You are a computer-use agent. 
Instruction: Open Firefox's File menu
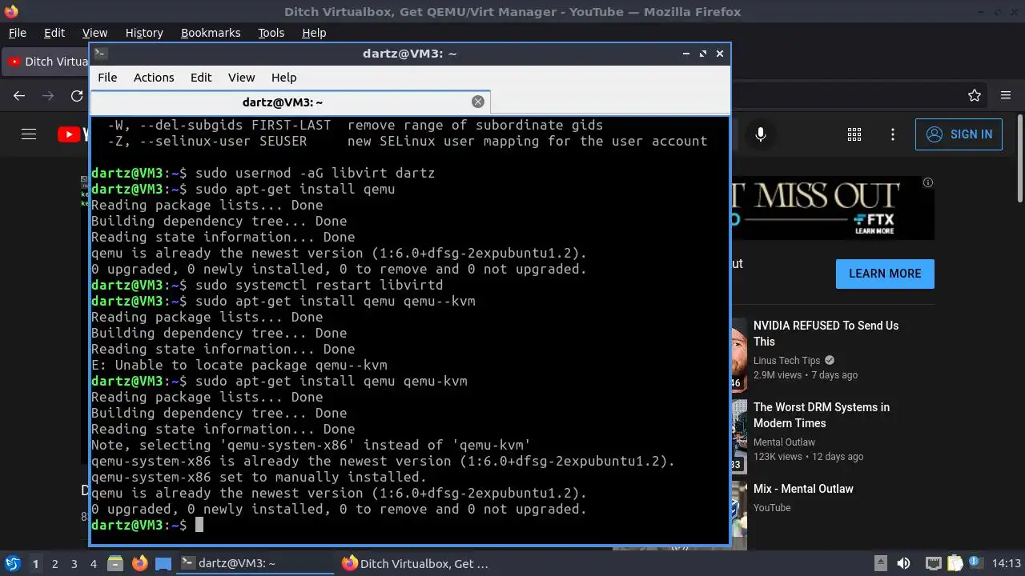(x=17, y=33)
